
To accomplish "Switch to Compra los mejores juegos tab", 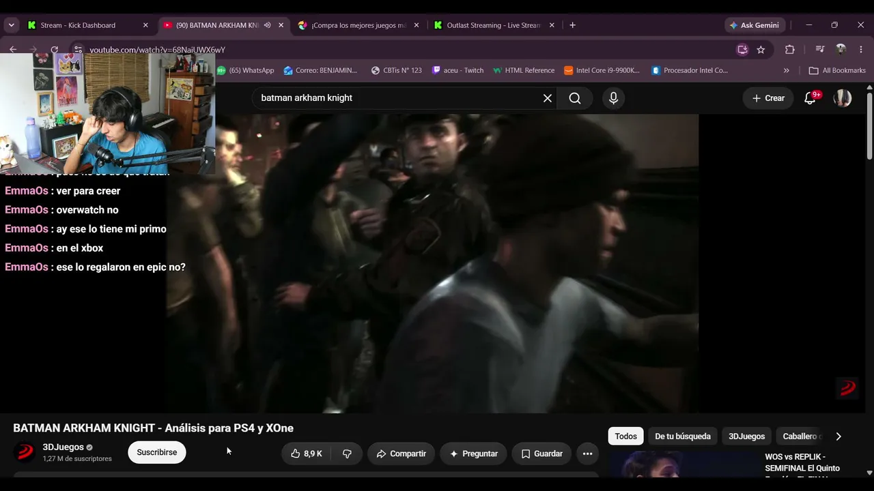I will (358, 25).
